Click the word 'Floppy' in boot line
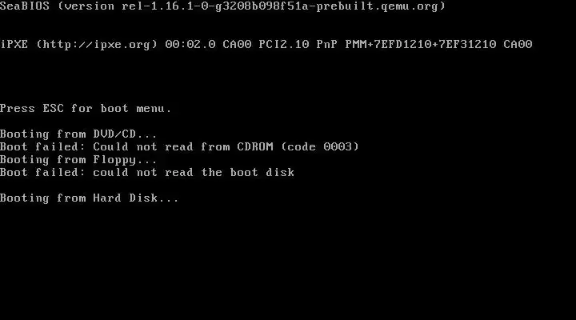Viewport: 576px width, 320px height. (x=114, y=160)
